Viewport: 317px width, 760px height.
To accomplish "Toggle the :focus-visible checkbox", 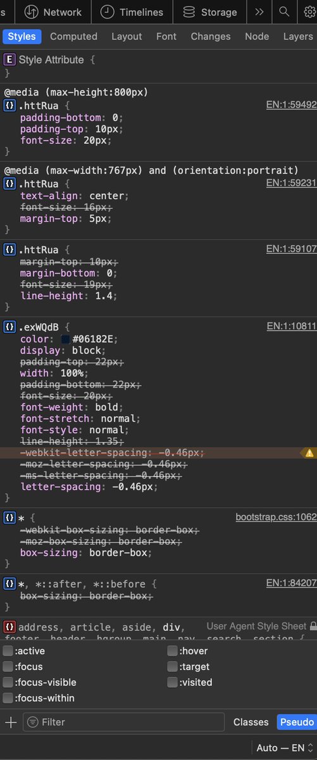I will [8, 683].
